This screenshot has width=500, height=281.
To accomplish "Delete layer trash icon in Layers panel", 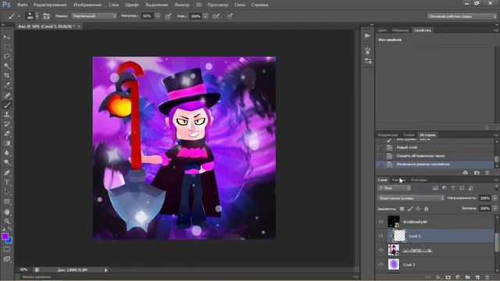I will [x=487, y=277].
